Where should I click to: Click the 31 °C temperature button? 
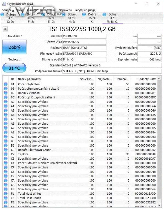14,68
